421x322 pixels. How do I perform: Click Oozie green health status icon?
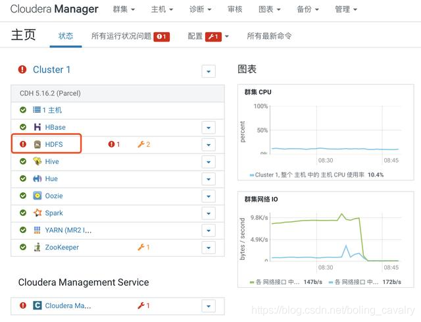click(23, 196)
